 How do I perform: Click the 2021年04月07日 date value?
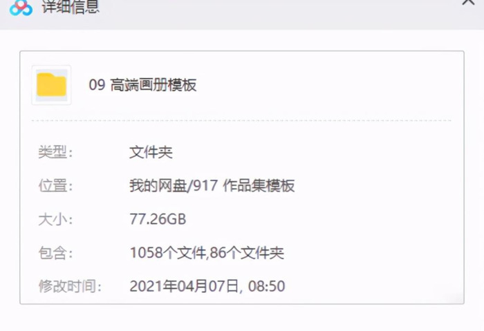click(185, 286)
